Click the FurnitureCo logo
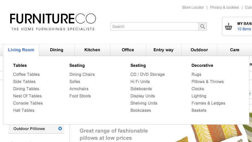 (x=53, y=22)
